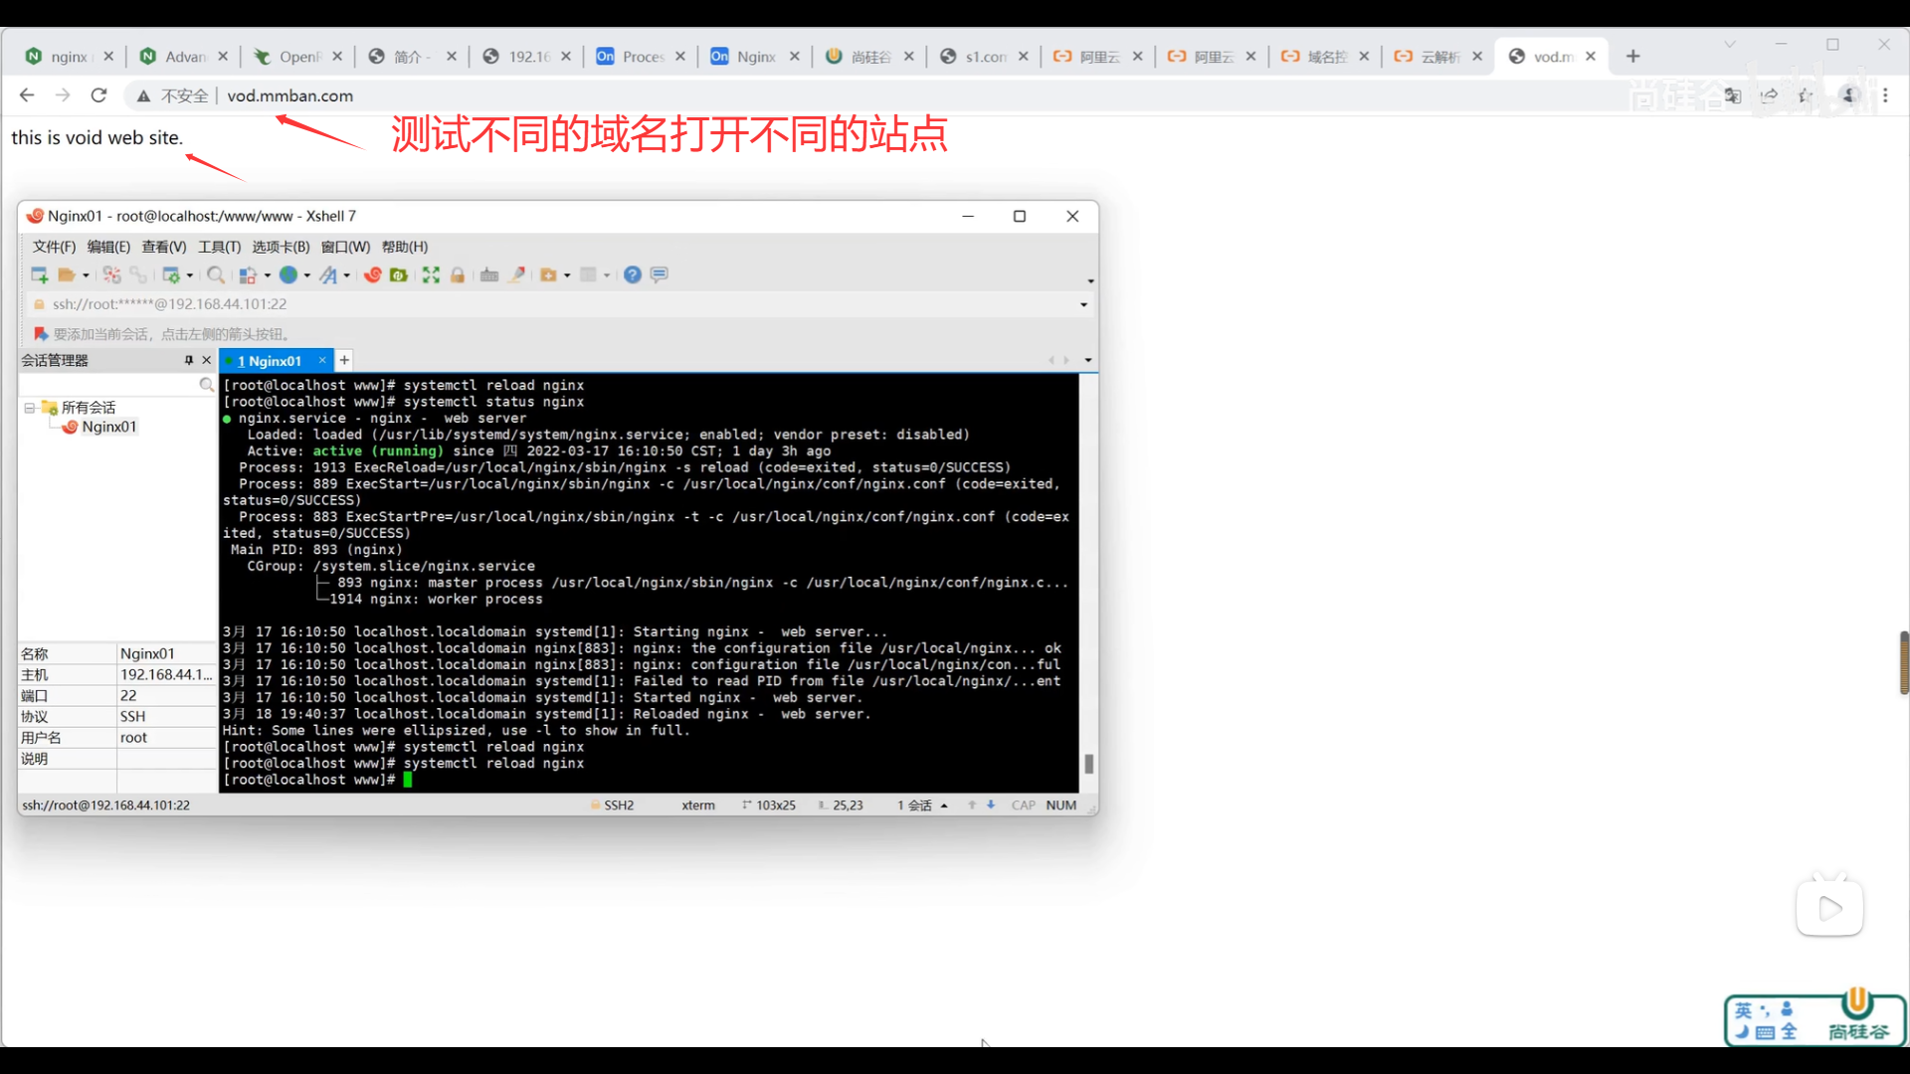This screenshot has height=1074, width=1910.
Task: Open the dropdown beside the globe icon
Action: tap(307, 275)
